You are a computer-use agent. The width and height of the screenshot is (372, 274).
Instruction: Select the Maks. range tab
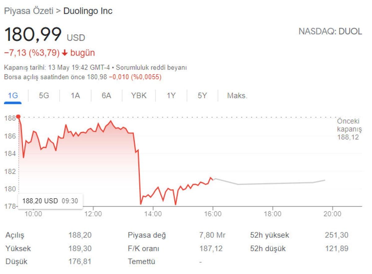tap(237, 96)
